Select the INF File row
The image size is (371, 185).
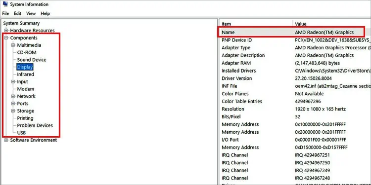tap(295, 86)
